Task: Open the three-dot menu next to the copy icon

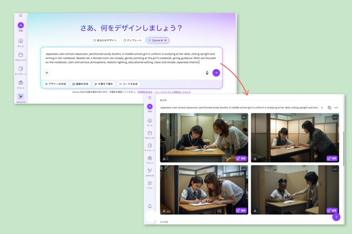Action: [x=336, y=108]
